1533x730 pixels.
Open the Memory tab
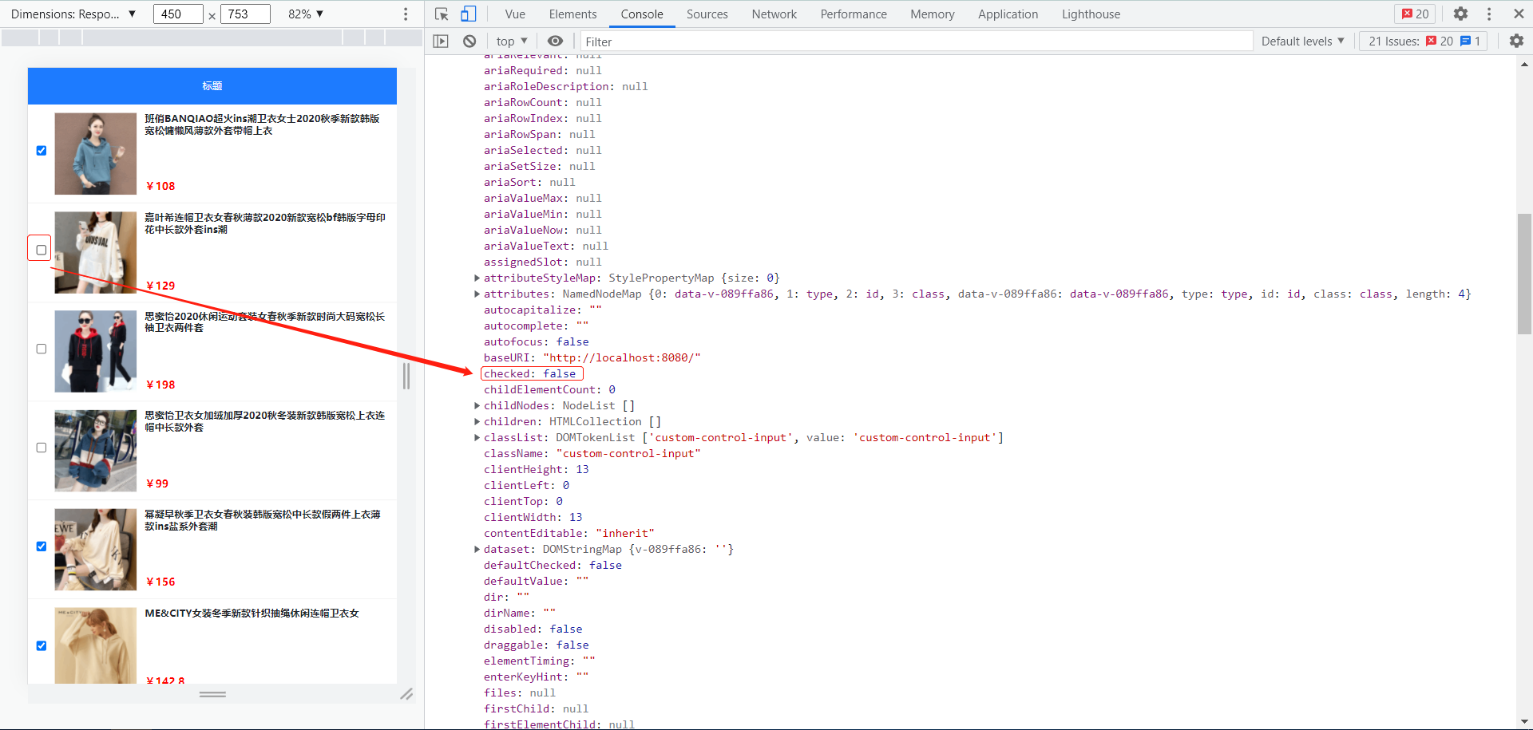coord(932,14)
